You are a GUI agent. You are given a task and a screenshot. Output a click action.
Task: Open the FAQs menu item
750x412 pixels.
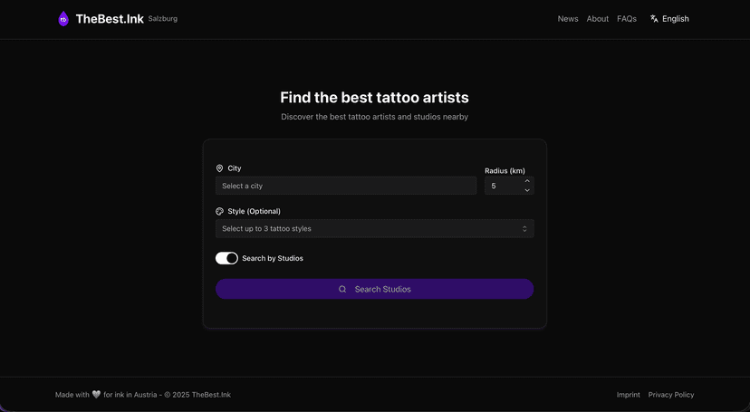627,19
